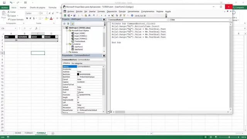Switch to the HOME worksheet tab
This screenshot has width=247, height=139.
(x=18, y=133)
